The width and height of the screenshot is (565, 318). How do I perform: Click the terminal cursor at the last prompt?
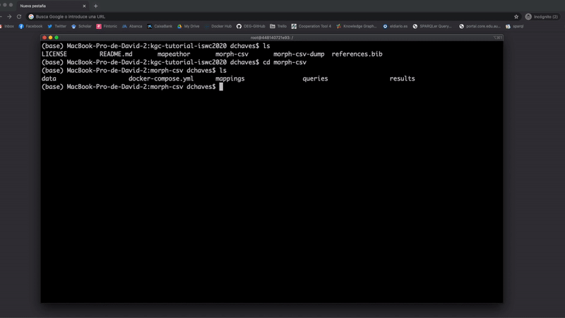pos(221,87)
